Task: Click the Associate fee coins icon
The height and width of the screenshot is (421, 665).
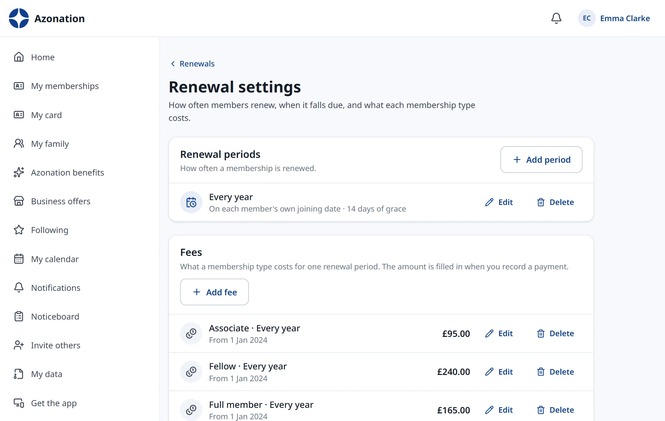Action: 191,333
